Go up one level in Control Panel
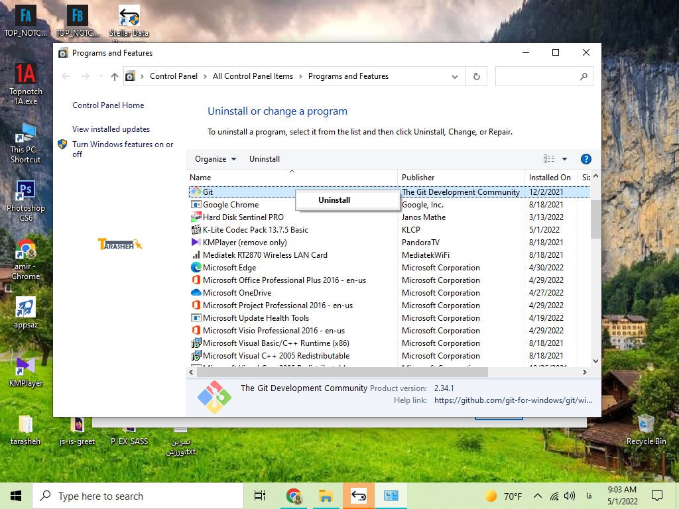Viewport: 679px width, 509px height. (x=114, y=77)
